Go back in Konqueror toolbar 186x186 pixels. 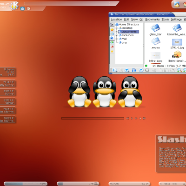click(114, 70)
